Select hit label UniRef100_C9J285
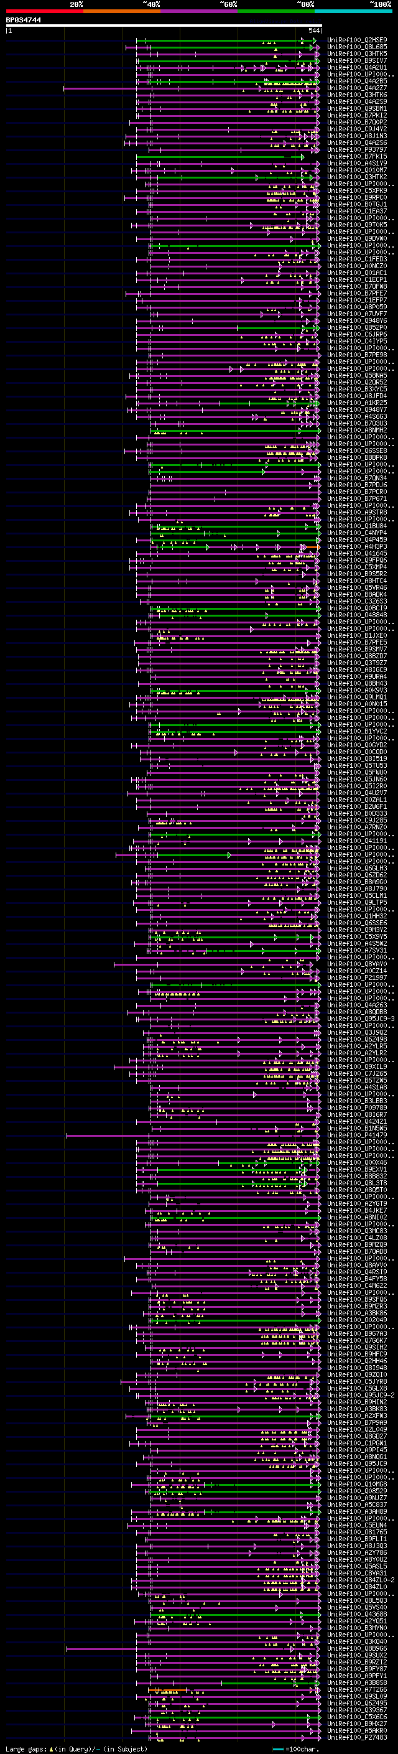The height and width of the screenshot is (1754, 398). point(356,820)
